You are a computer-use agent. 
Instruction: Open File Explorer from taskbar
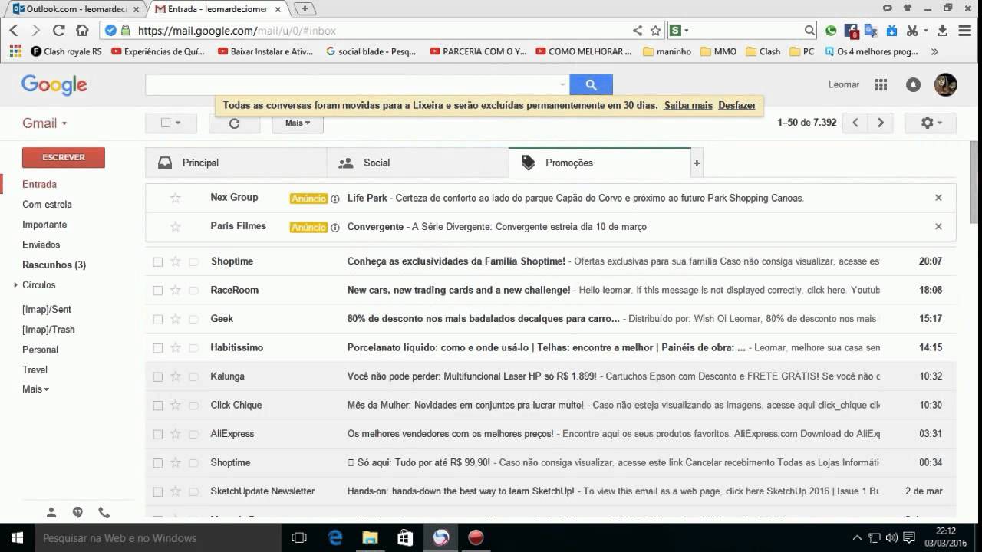pyautogui.click(x=370, y=537)
